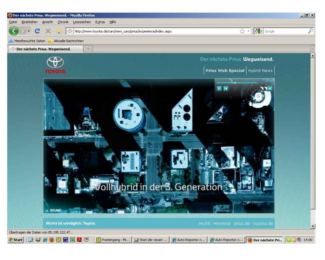Image resolution: width=325 pixels, height=260 pixels.
Task: Go to the home page via house icon
Action: [x=59, y=31]
